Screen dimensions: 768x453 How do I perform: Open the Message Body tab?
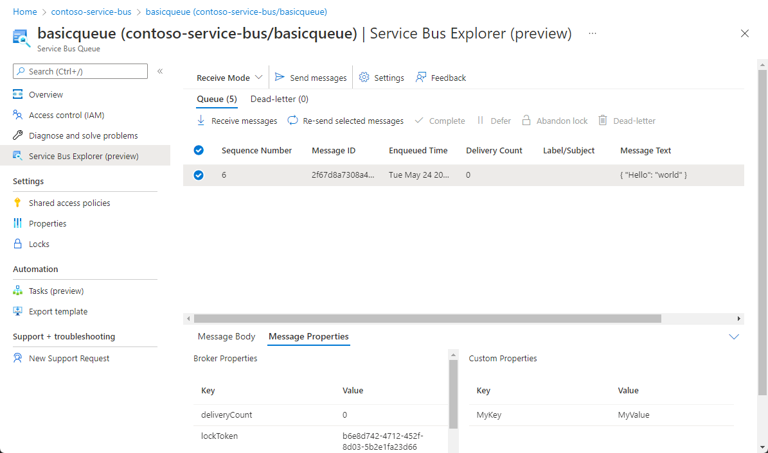226,337
